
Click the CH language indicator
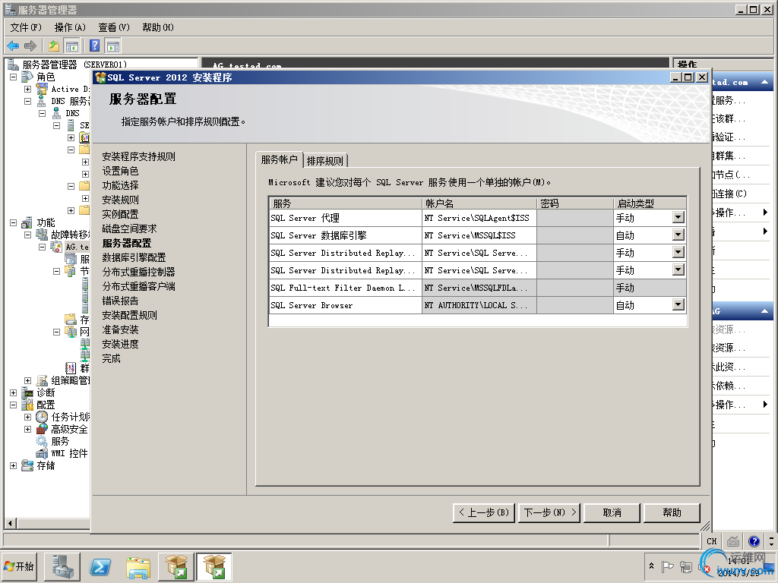[712, 541]
